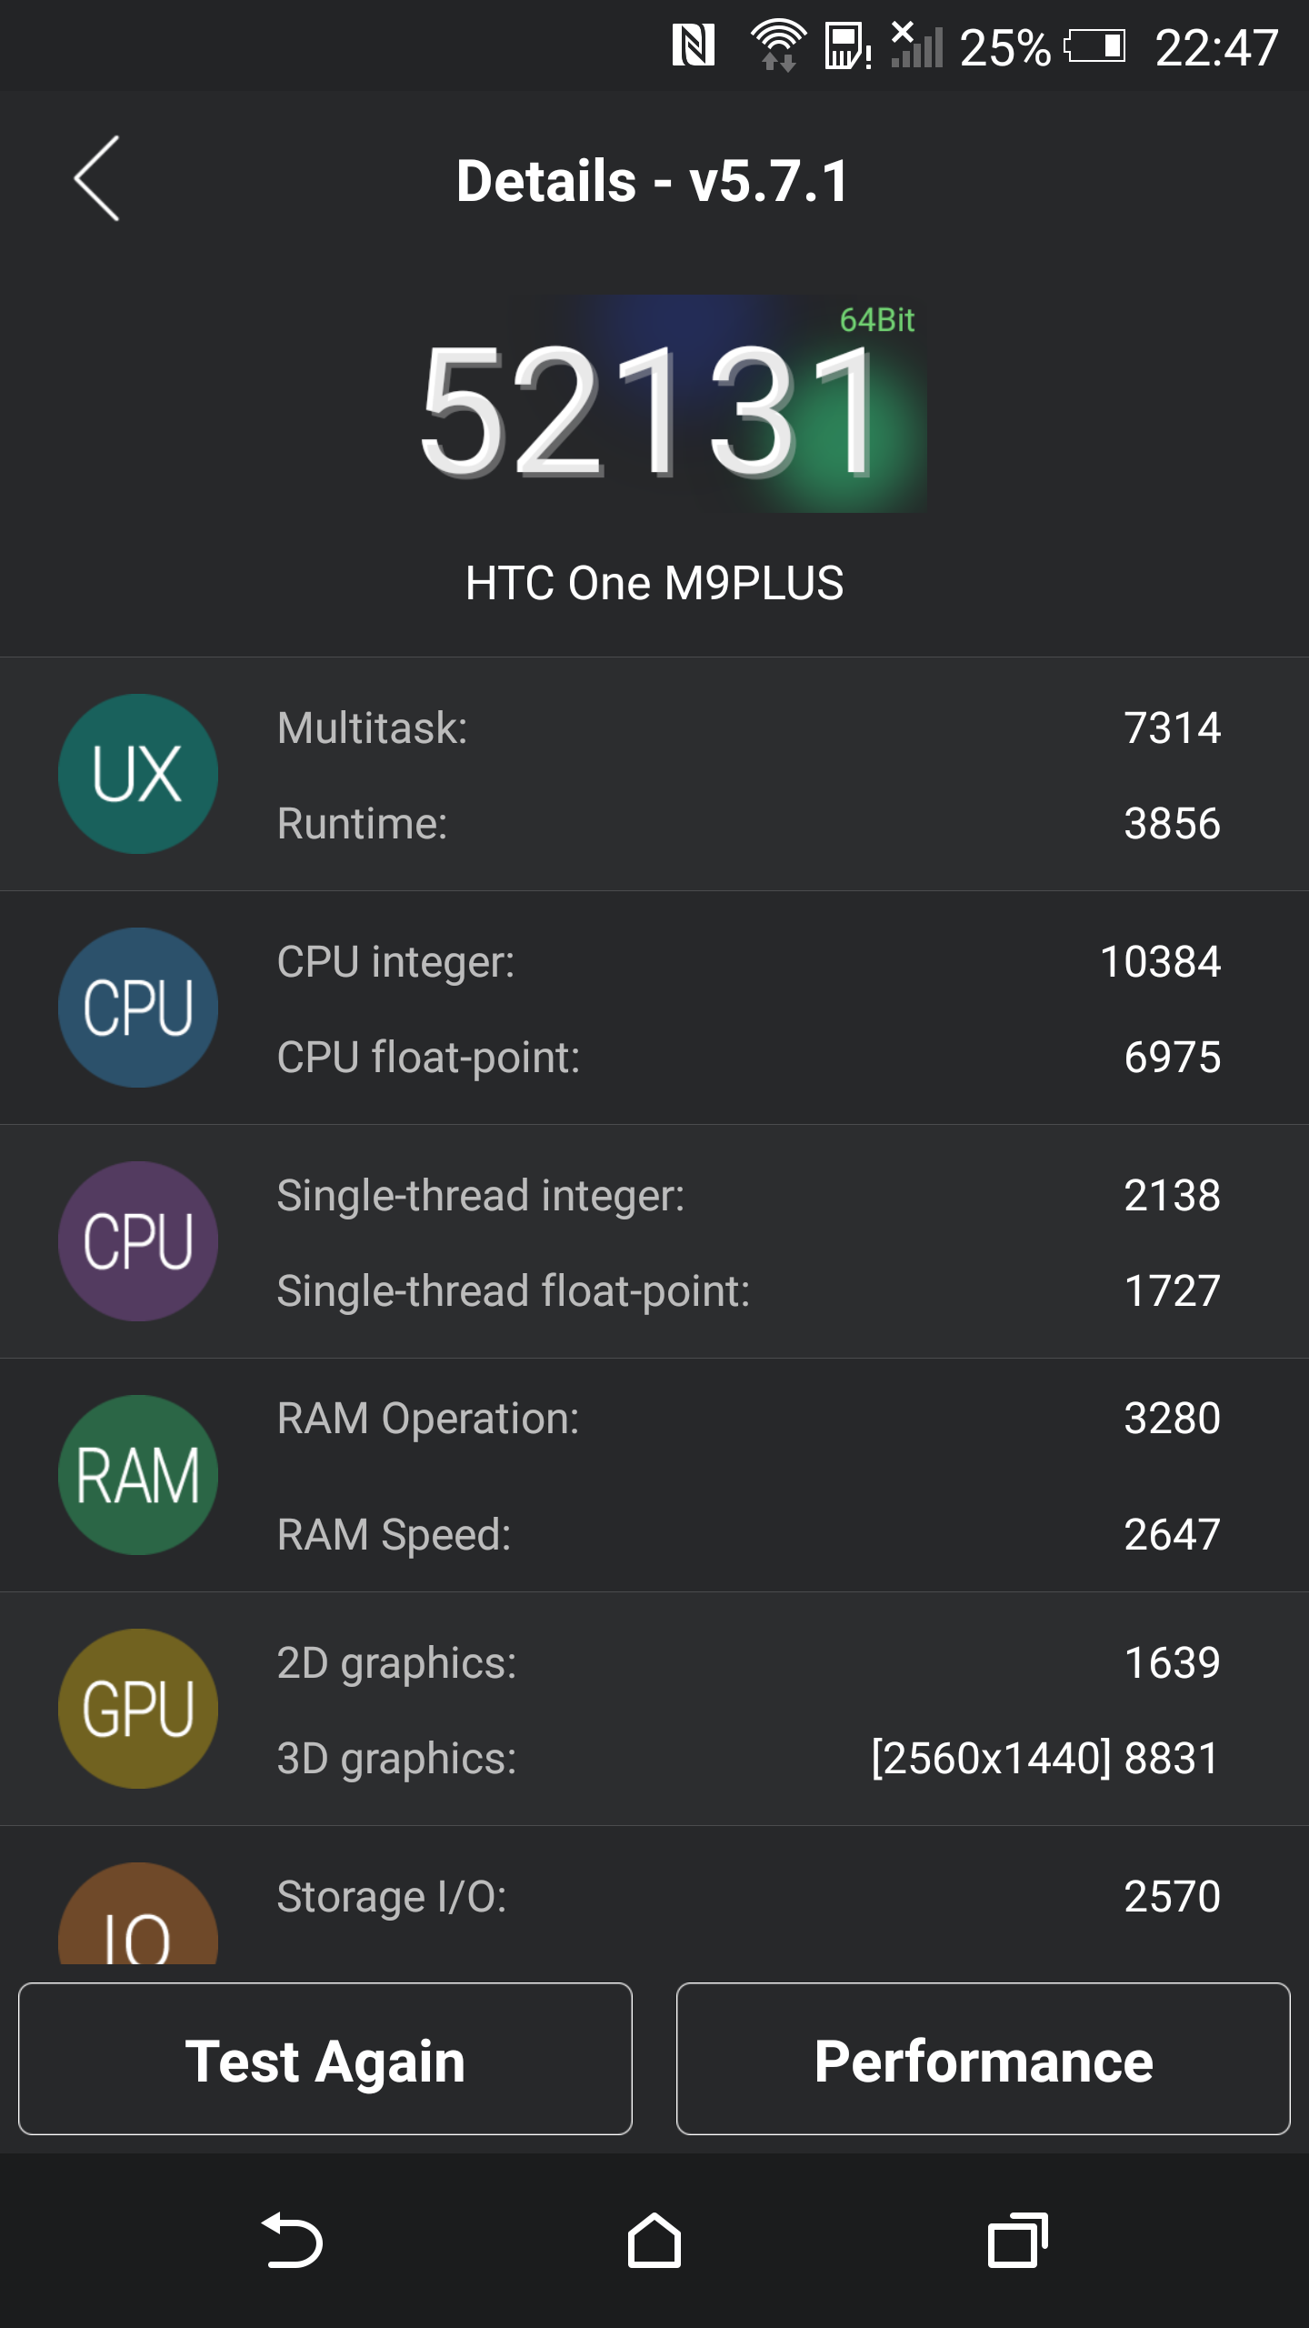Screen dimensions: 1309x2328
Task: Tap the back arrow beside Details
Action: pos(97,179)
